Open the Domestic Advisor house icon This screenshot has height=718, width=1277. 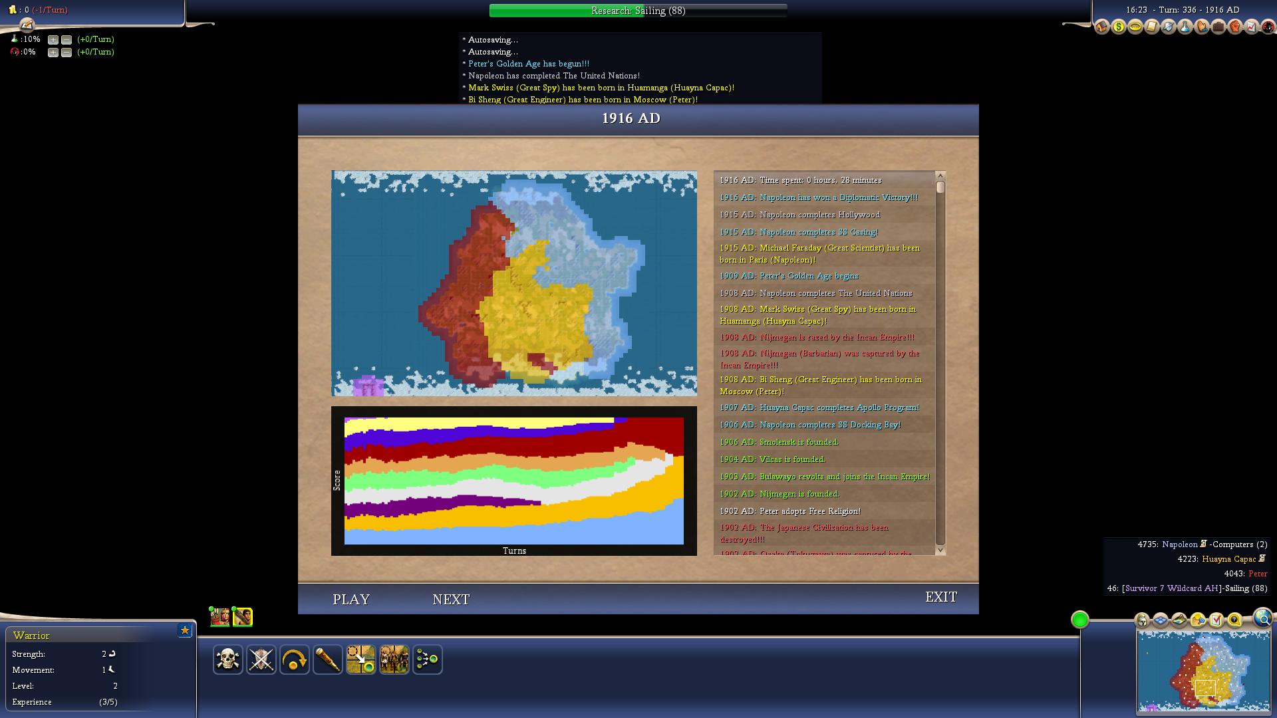(x=1102, y=27)
